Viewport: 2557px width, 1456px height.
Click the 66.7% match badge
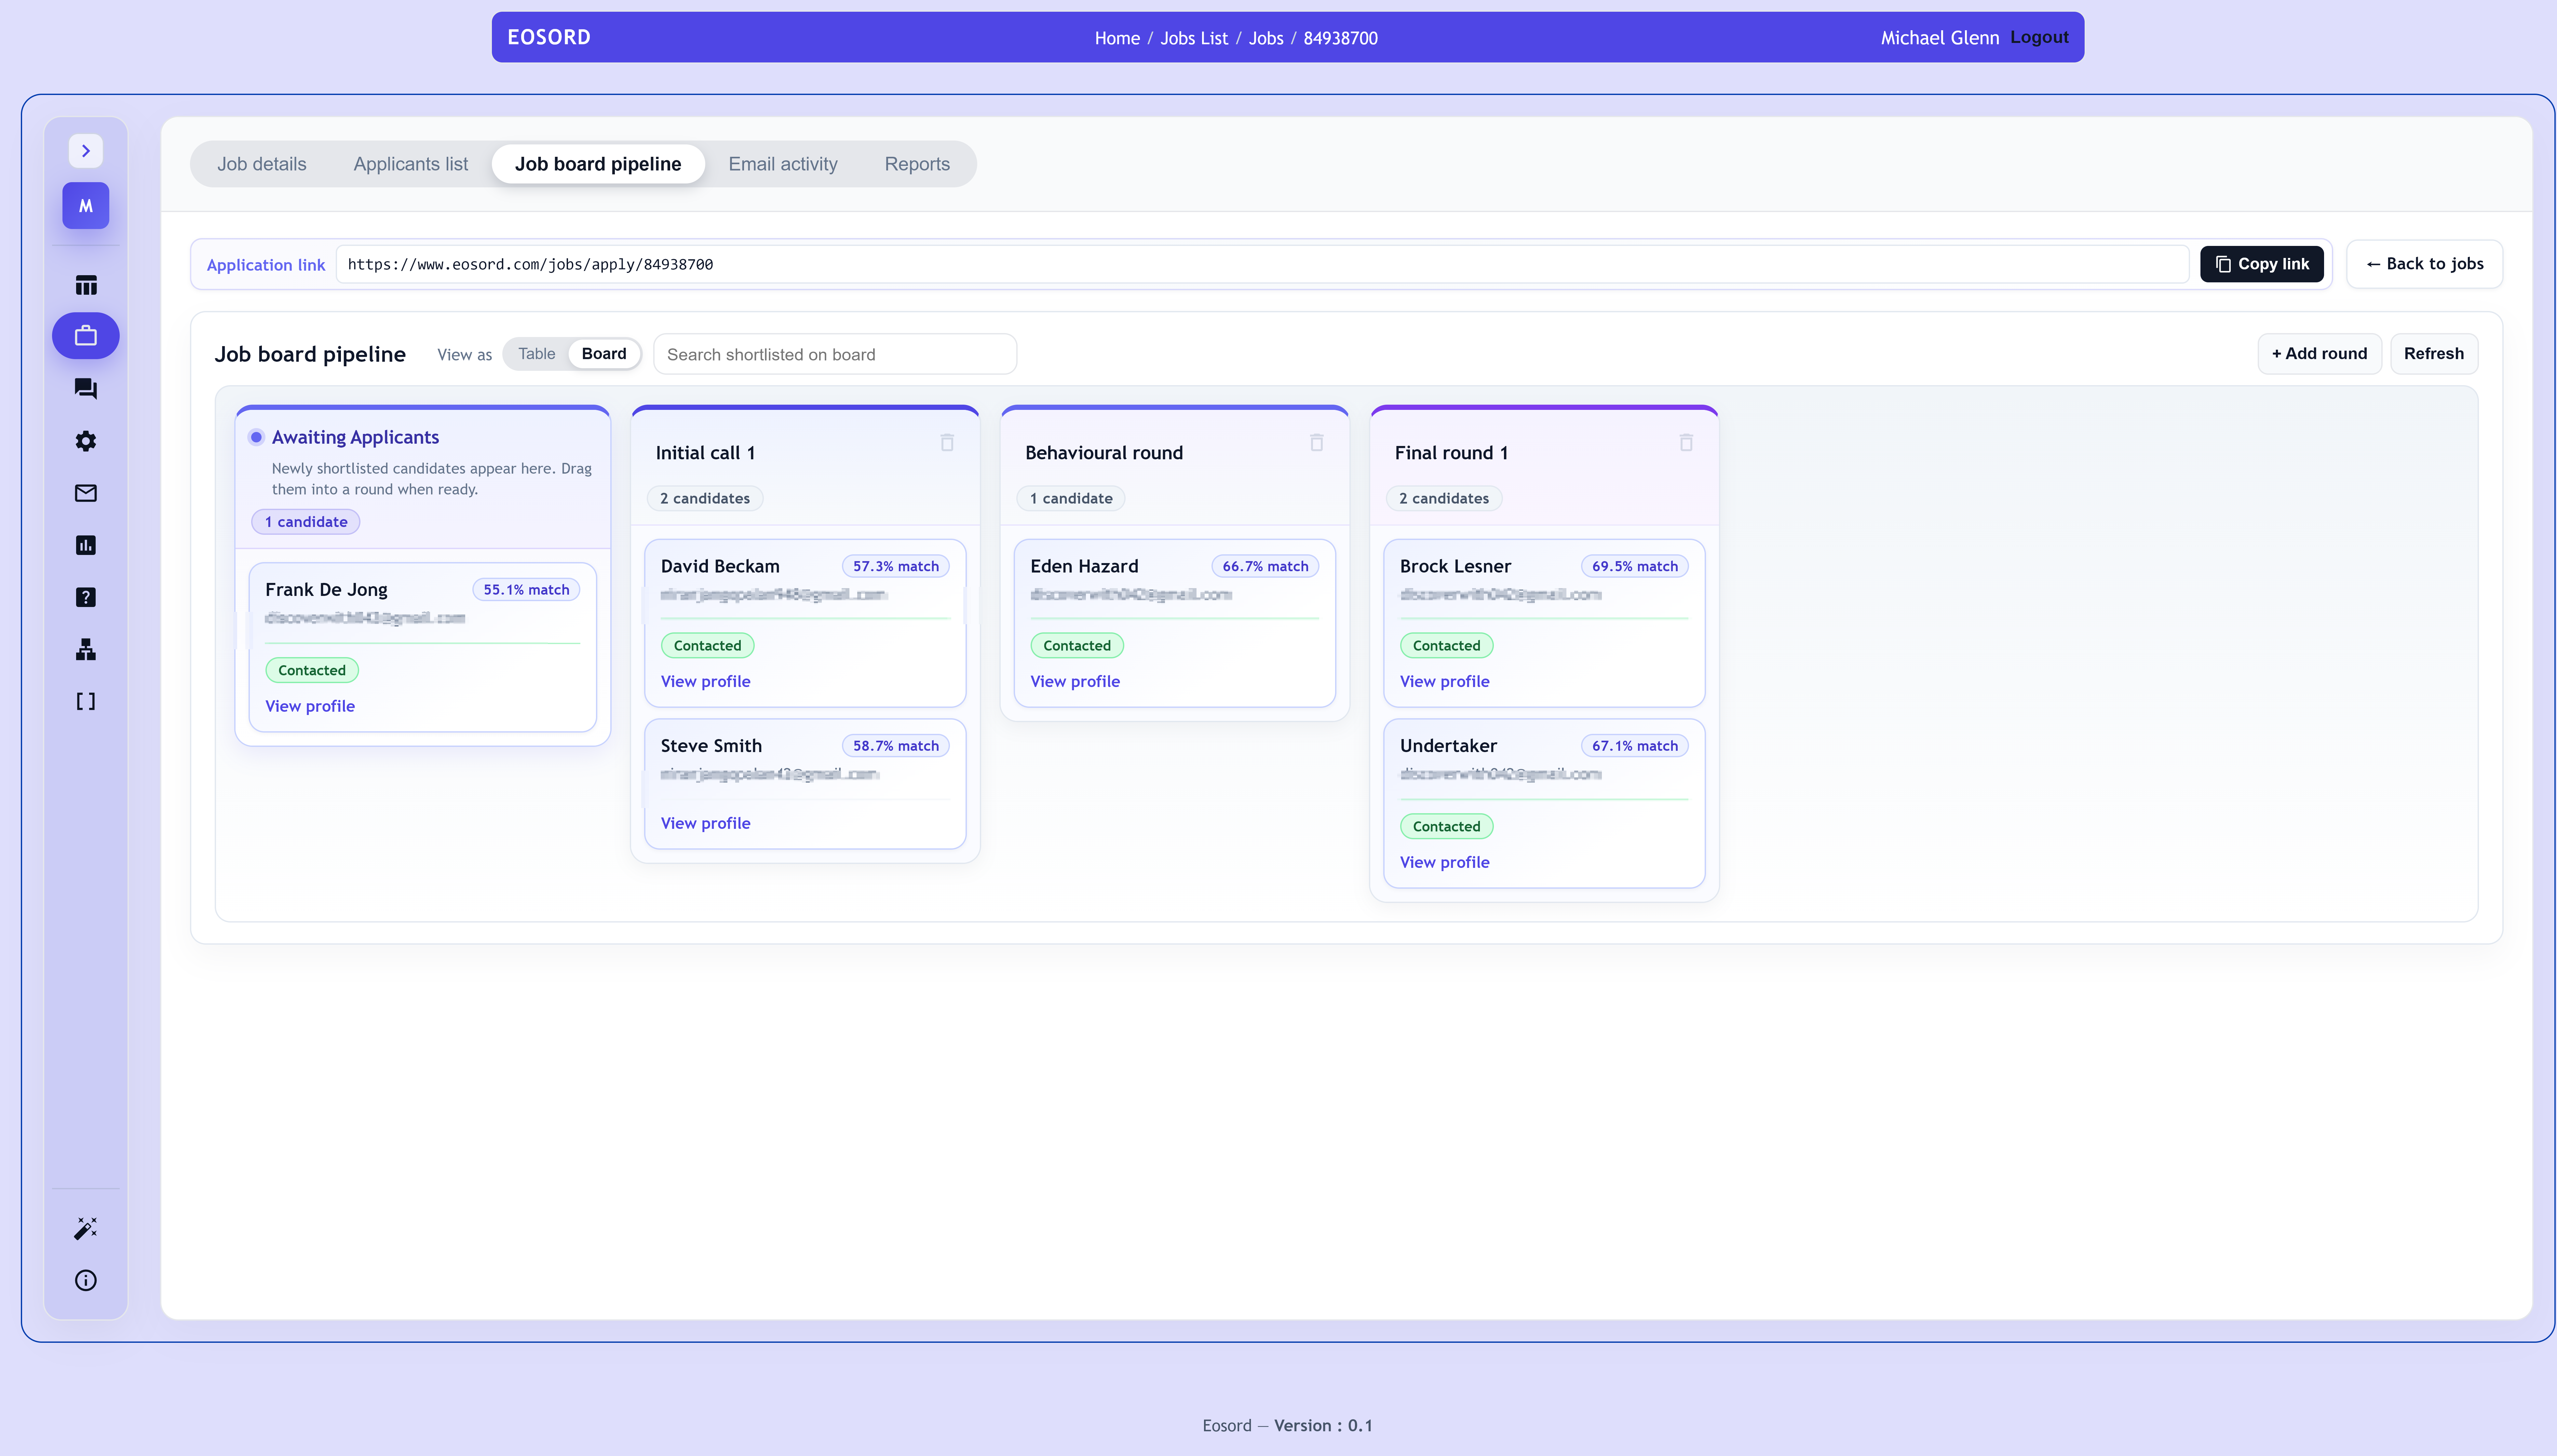point(1265,566)
